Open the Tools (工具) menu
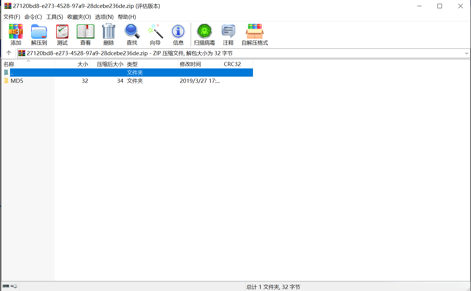Screen dimensions: 471x291 (x=55, y=17)
